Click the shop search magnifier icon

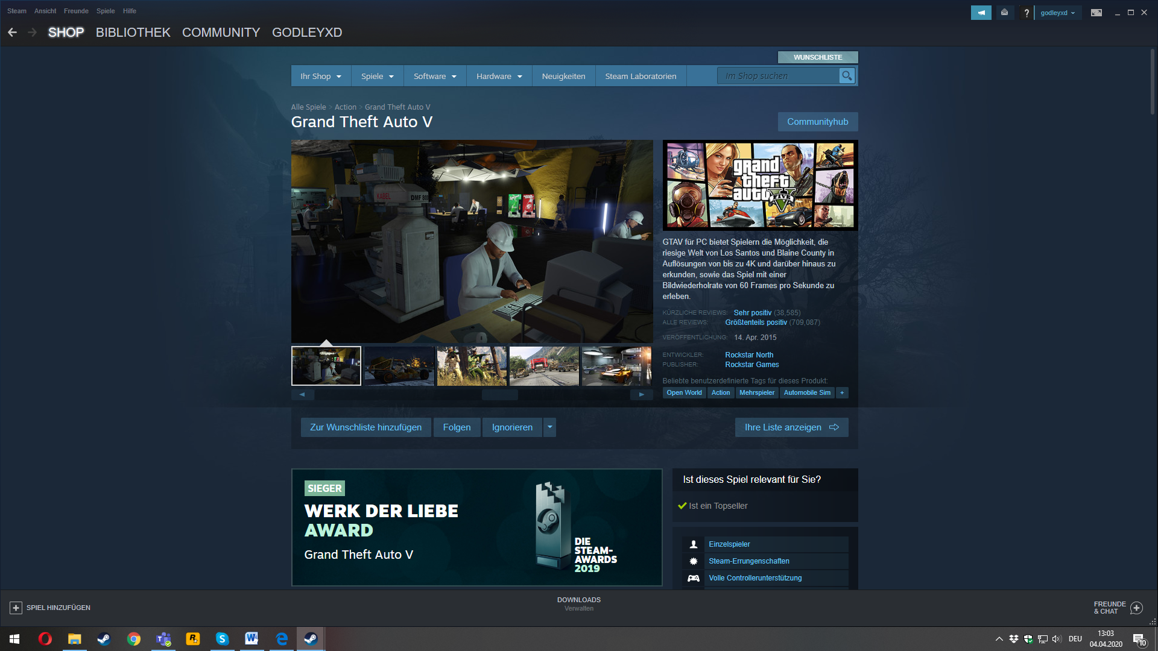pyautogui.click(x=847, y=76)
